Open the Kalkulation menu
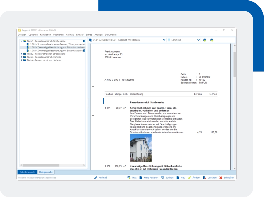This screenshot has height=197, width=264. point(45,35)
